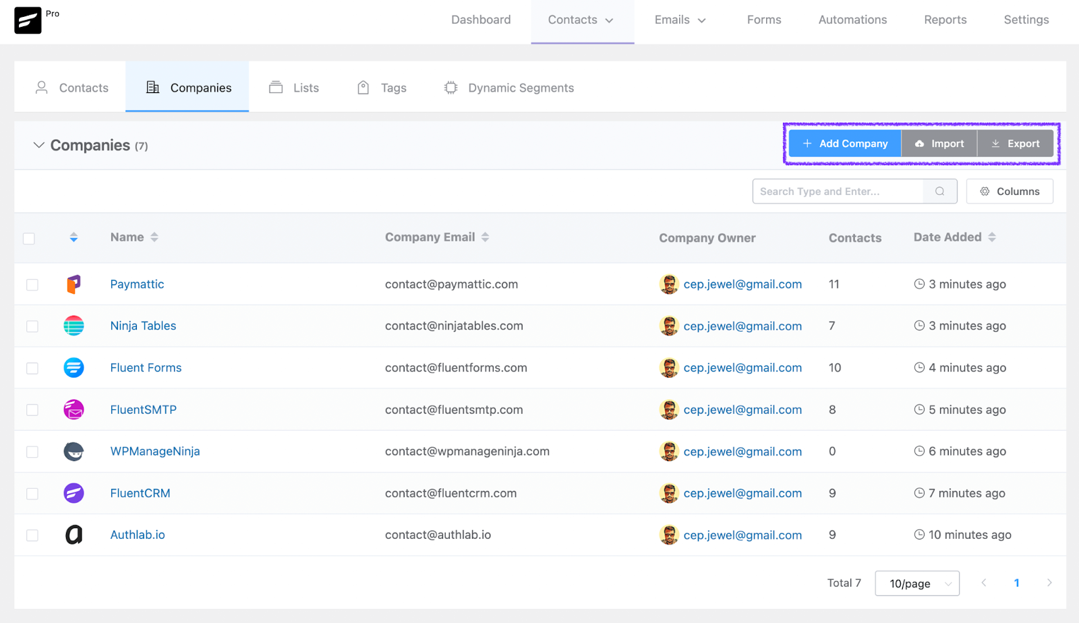Click the owner avatar in FluentCRM row

[668, 494]
